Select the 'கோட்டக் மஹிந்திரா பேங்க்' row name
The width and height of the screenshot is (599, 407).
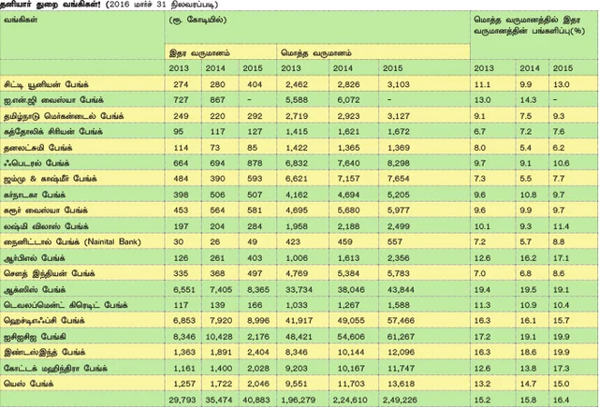click(56, 369)
